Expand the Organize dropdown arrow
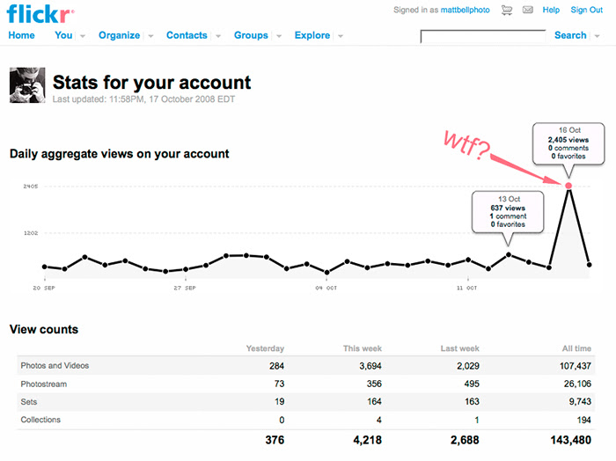 150,36
